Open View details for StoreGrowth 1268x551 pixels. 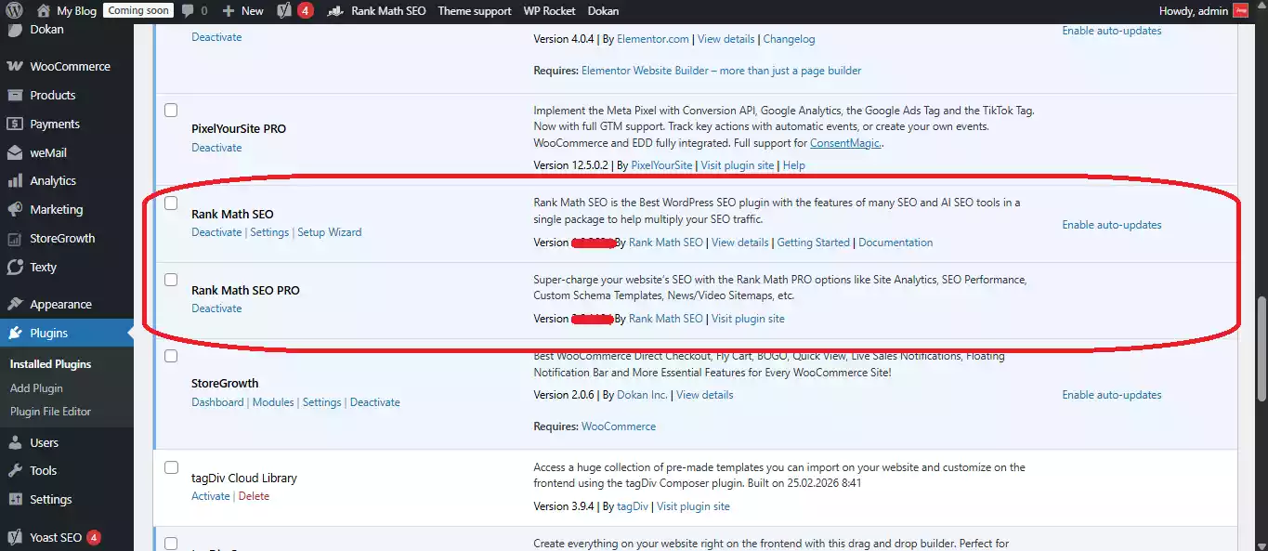click(704, 395)
